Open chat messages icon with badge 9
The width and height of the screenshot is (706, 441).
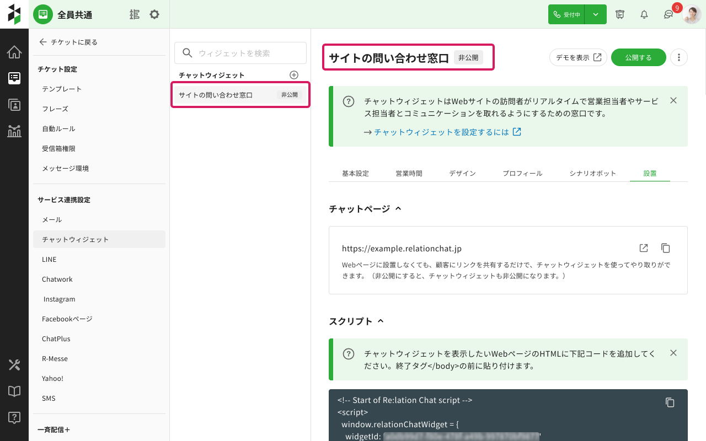click(668, 15)
